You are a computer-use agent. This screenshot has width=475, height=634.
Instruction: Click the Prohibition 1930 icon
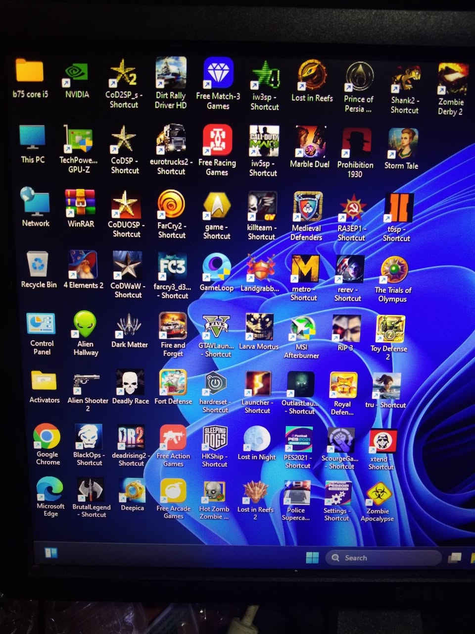click(x=356, y=143)
